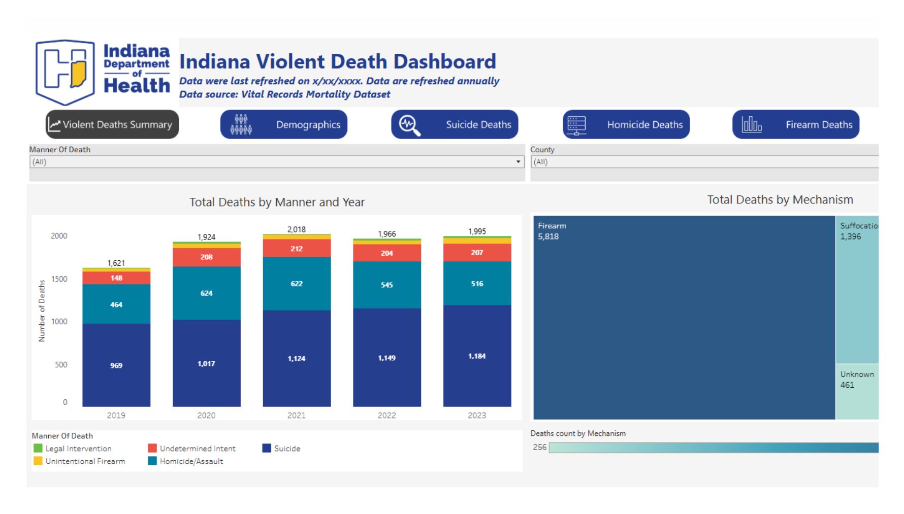Viewport: 904px width, 514px height.
Task: Click the Indiana Department of Health logo
Action: (102, 73)
